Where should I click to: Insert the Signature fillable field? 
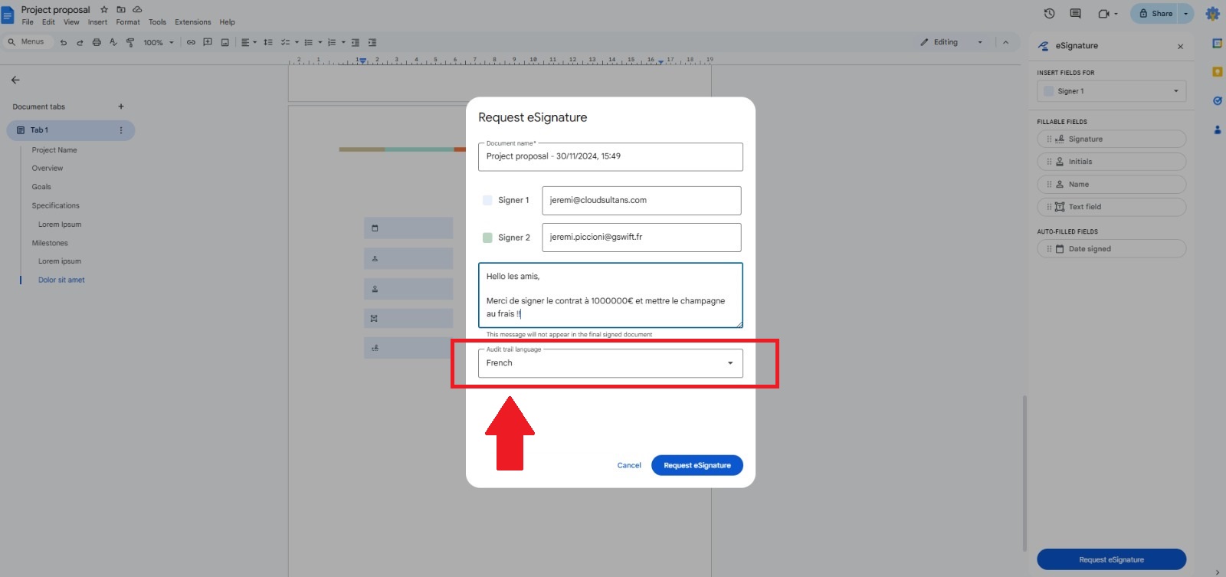[1111, 139]
